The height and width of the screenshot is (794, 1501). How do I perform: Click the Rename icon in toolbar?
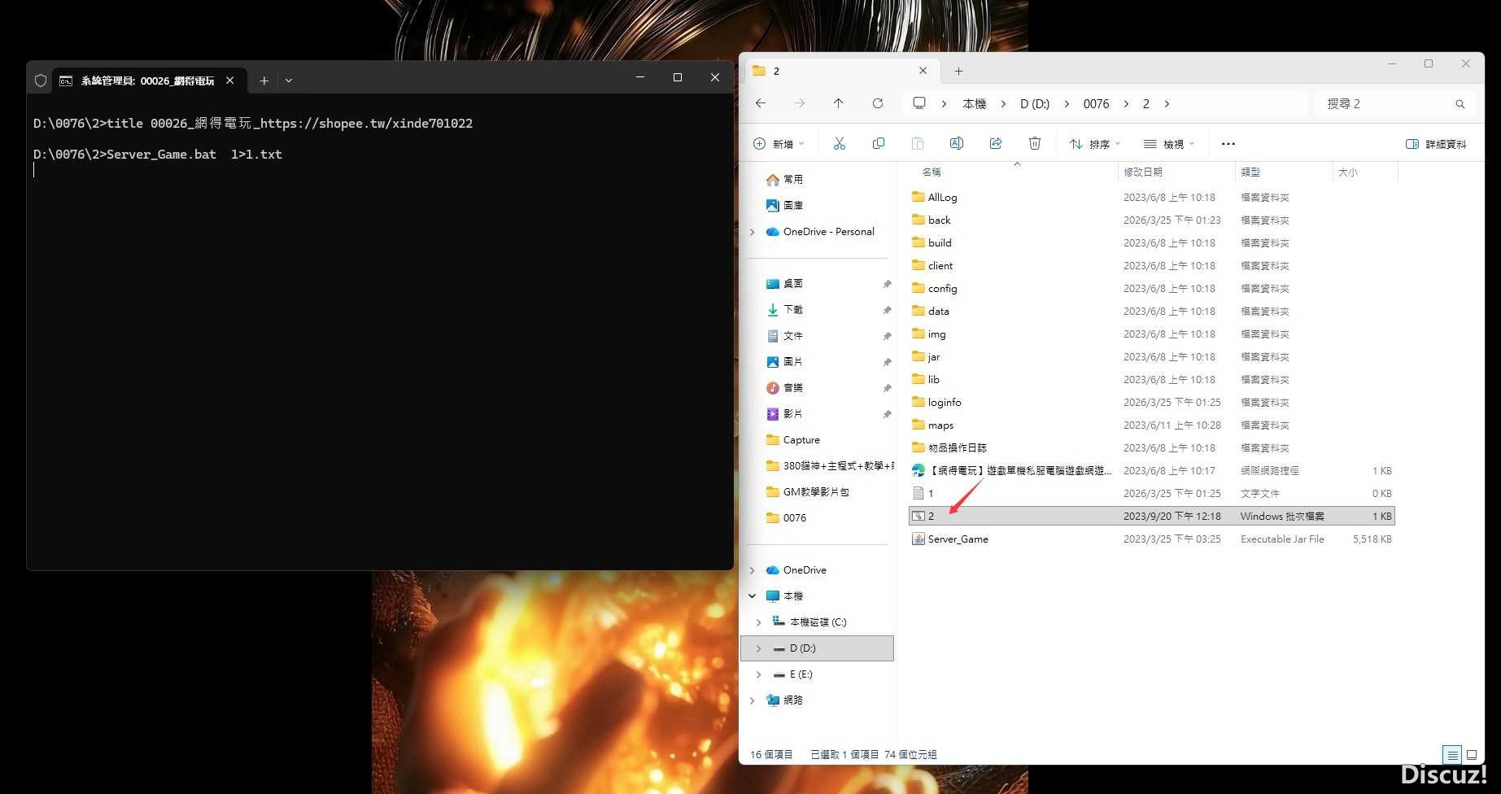tap(956, 144)
